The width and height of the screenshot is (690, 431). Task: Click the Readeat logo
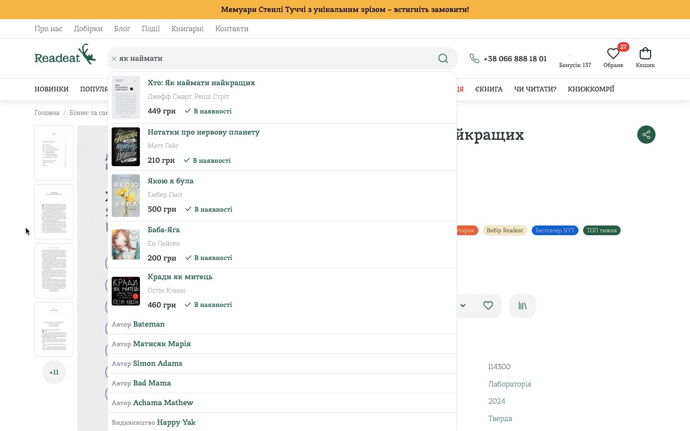[65, 55]
